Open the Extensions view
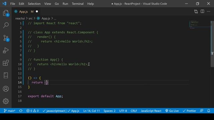Screen dimensions: 214x120 pyautogui.click(x=6, y=63)
